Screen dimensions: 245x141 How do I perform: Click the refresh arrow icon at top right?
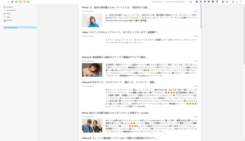[x=233, y=2]
